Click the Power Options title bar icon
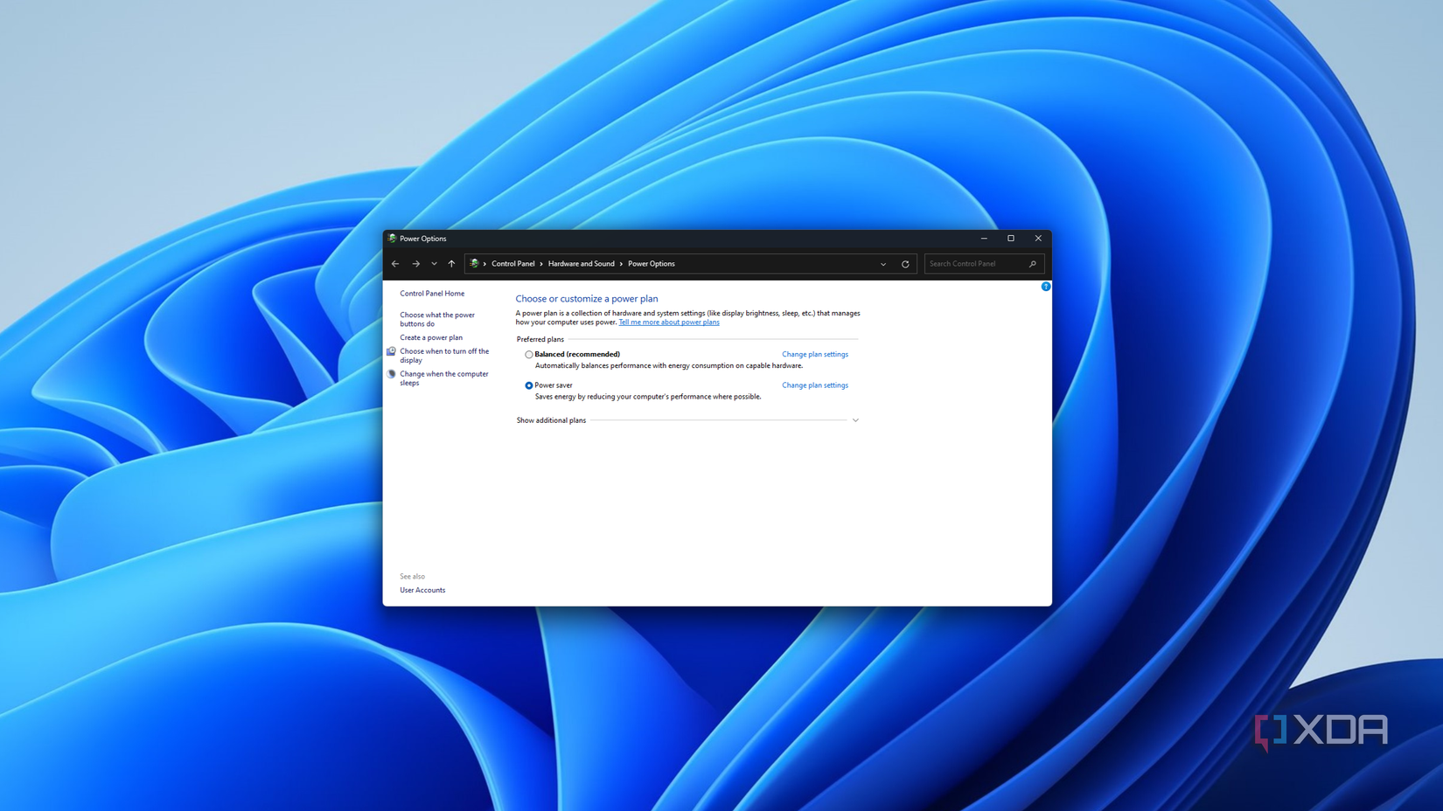Viewport: 1443px width, 811px height. coord(392,239)
